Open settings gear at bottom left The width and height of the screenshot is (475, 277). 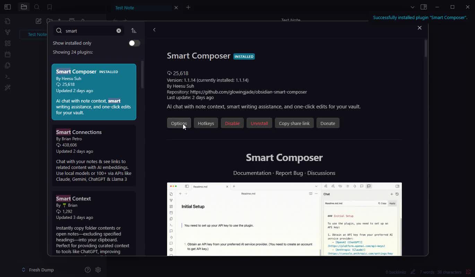tap(98, 270)
